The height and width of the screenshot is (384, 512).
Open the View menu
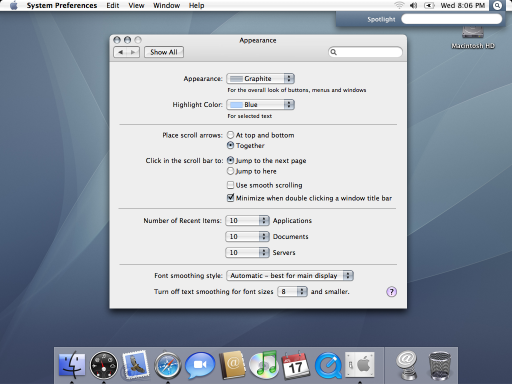[x=136, y=5]
